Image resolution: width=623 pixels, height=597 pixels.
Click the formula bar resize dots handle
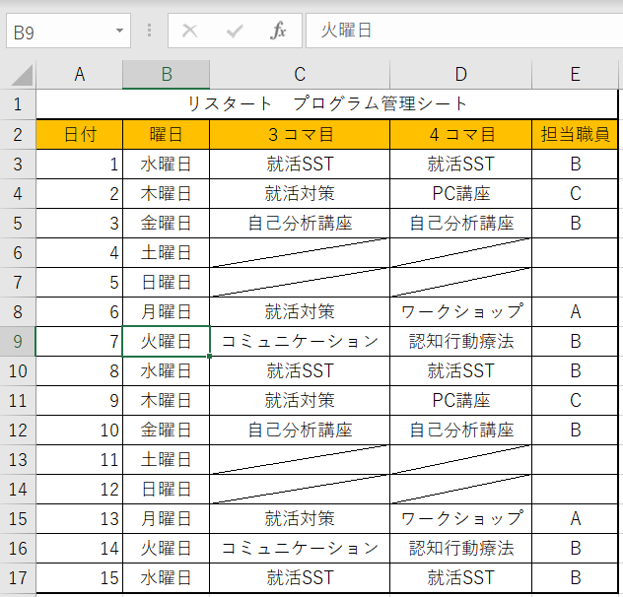(x=150, y=32)
